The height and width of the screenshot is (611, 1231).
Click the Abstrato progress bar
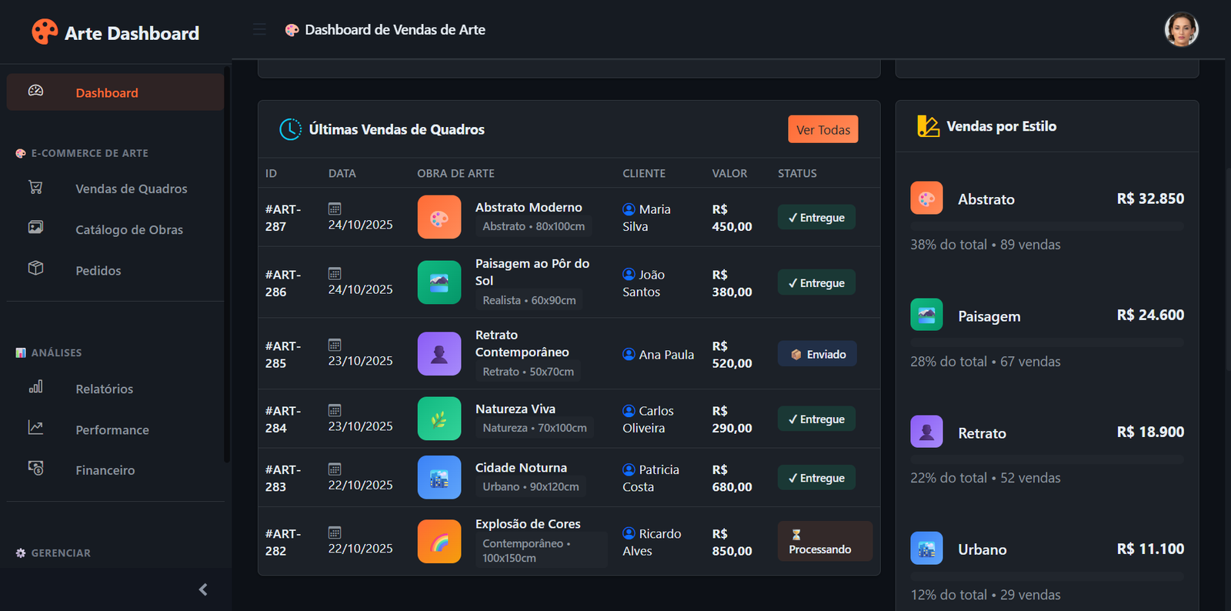pyautogui.click(x=1047, y=226)
